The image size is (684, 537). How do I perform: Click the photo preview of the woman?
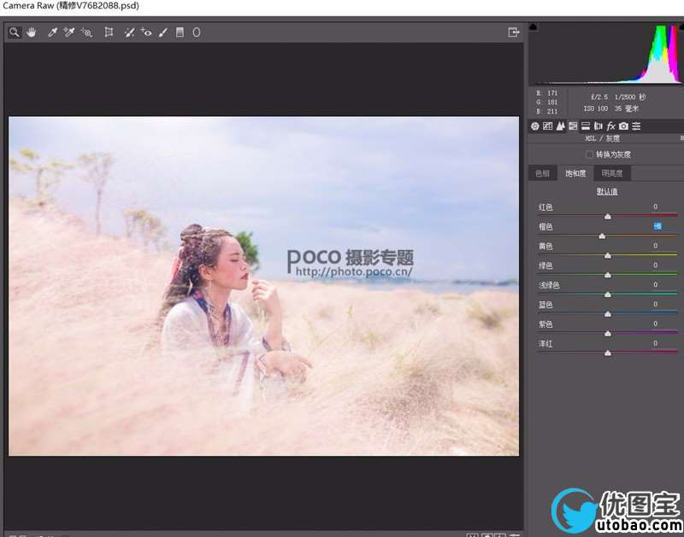[264, 286]
